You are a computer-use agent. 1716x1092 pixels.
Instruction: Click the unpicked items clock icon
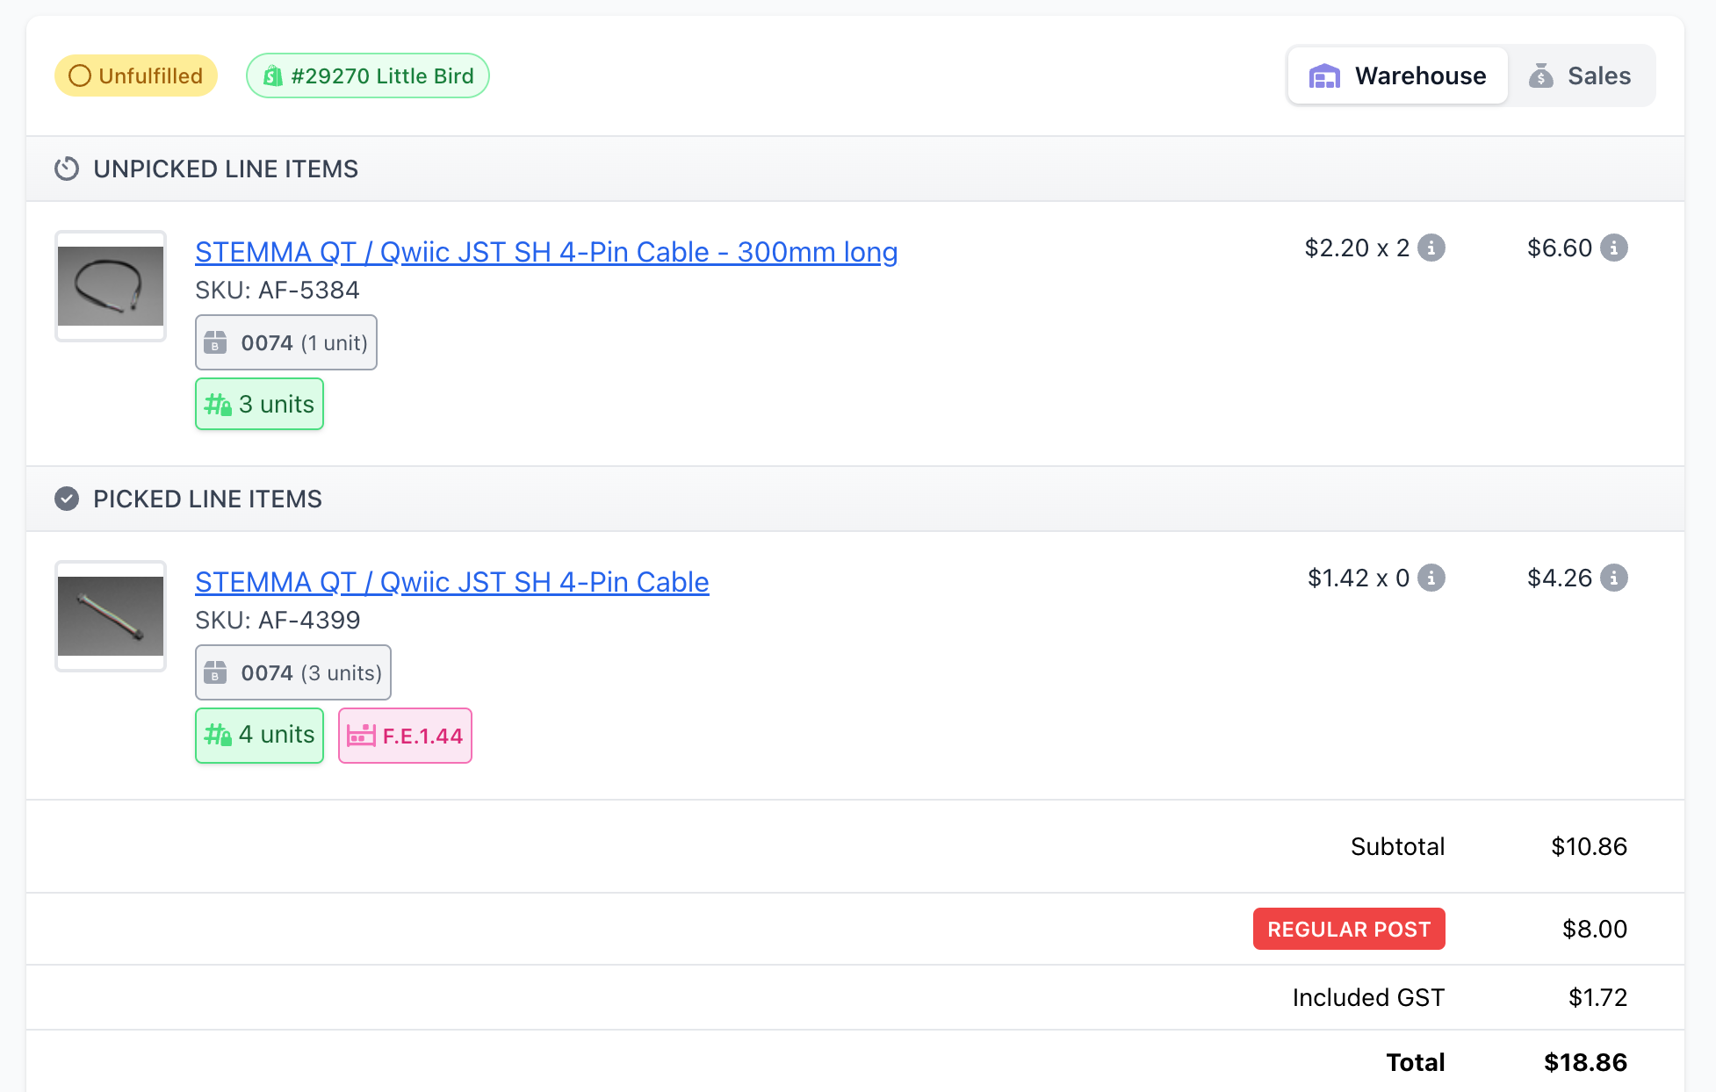click(67, 169)
